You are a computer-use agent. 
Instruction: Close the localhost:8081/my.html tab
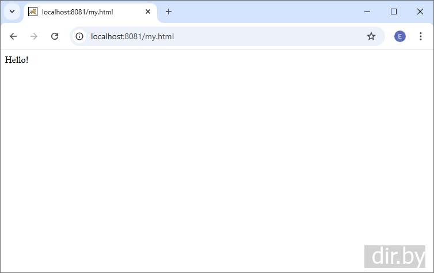tap(148, 12)
